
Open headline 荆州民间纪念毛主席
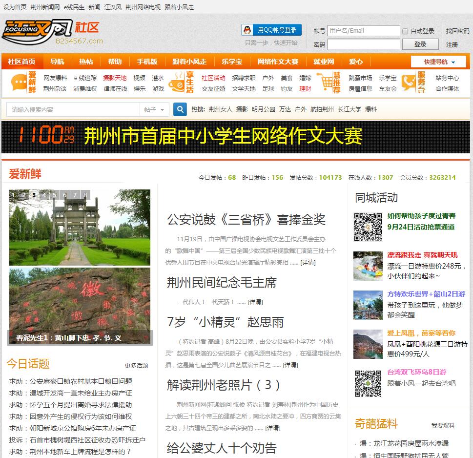(x=222, y=283)
